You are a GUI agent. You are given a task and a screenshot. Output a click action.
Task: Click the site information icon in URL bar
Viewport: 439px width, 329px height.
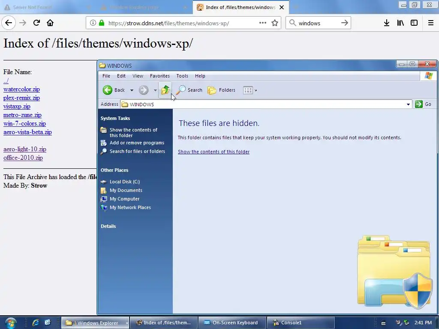[x=93, y=23]
